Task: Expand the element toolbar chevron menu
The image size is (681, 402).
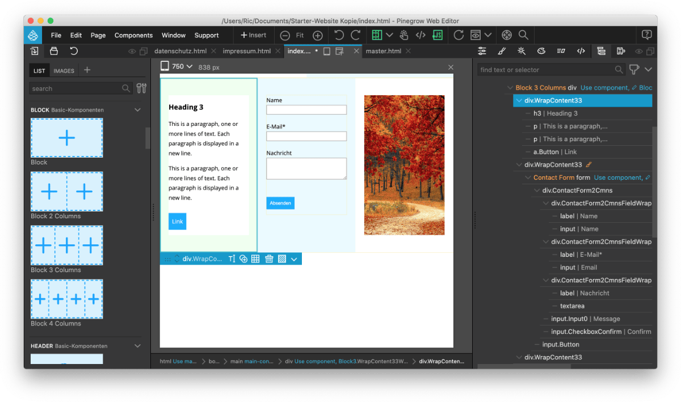Action: [294, 259]
